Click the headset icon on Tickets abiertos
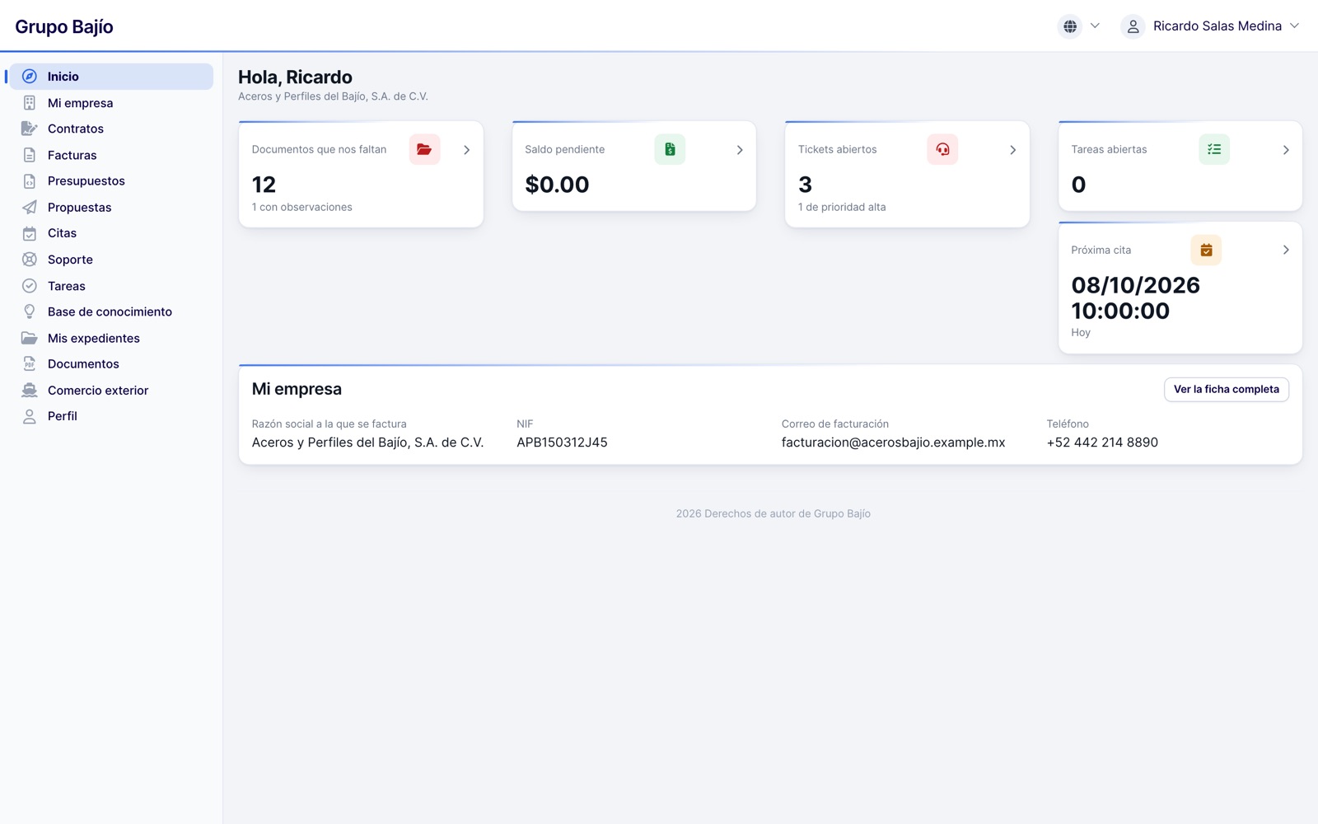Image resolution: width=1318 pixels, height=824 pixels. click(942, 149)
